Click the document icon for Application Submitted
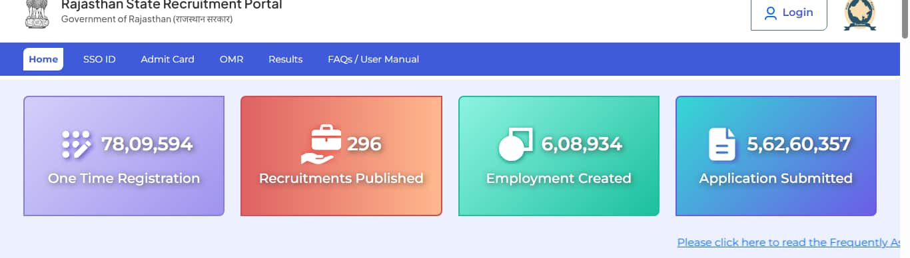Image resolution: width=910 pixels, height=258 pixels. (x=722, y=144)
